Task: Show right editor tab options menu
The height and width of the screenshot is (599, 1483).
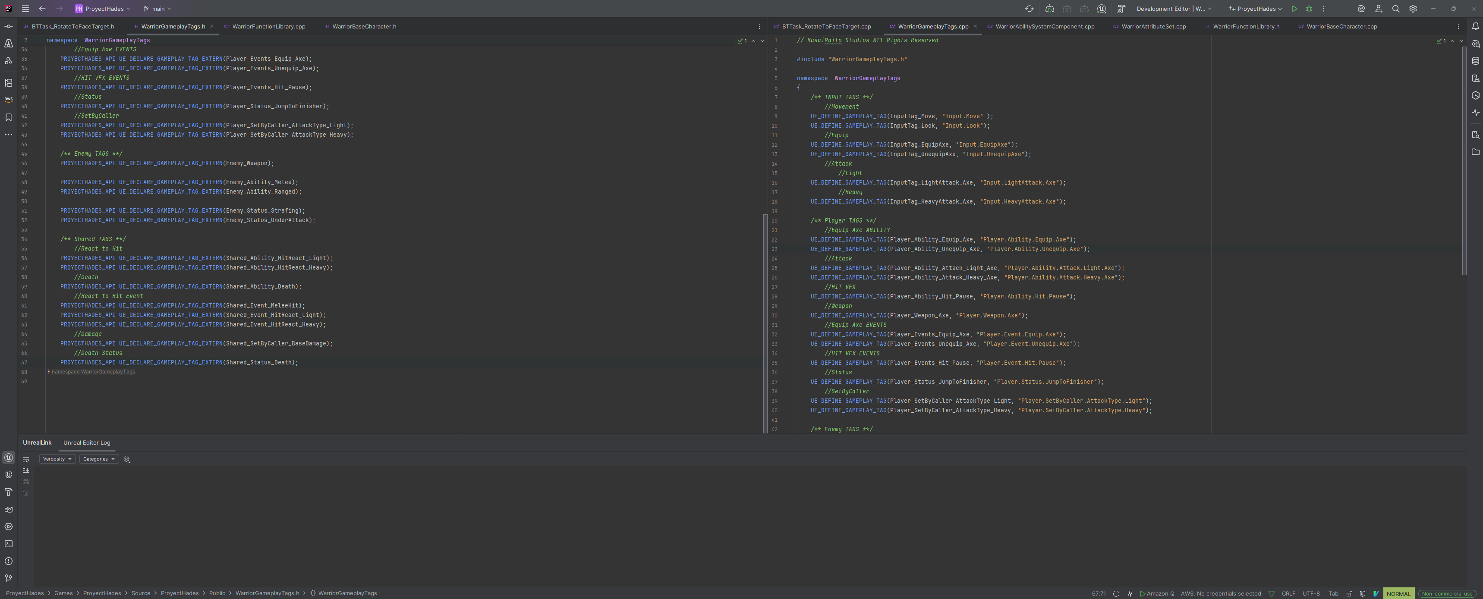Action: point(1458,26)
